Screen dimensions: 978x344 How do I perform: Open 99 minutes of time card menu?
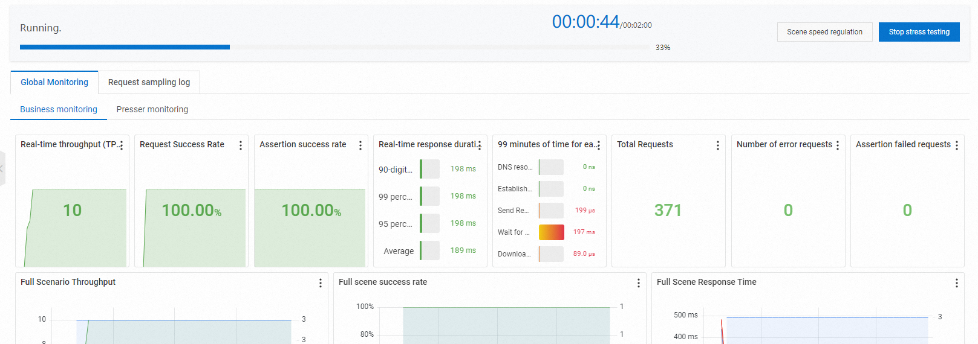coord(599,145)
